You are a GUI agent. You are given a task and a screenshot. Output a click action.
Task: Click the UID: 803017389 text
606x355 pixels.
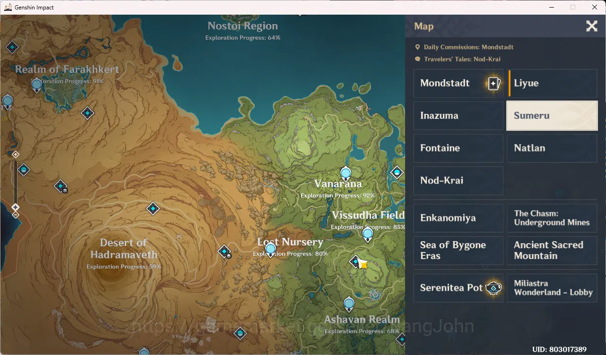click(559, 350)
